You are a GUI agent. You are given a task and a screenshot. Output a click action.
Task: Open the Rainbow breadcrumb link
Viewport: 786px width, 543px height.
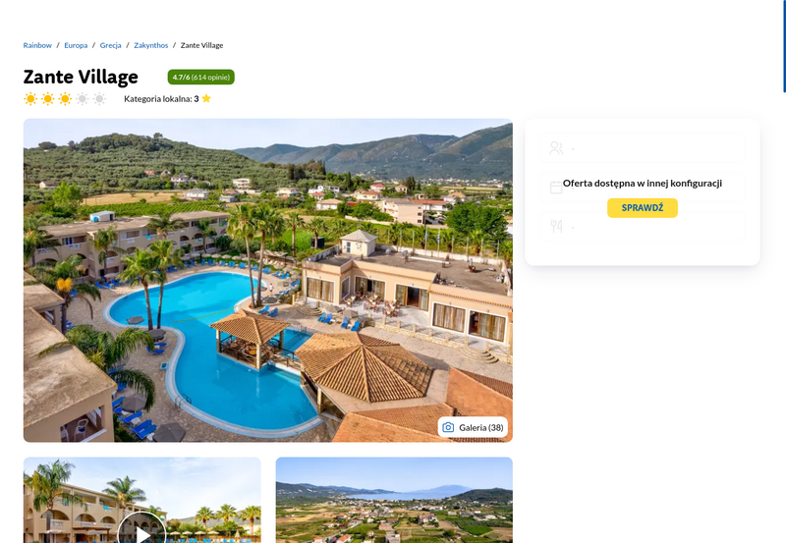(x=37, y=45)
